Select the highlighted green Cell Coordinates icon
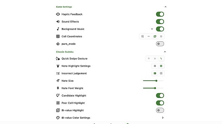Viewport: 222px width, 124px height. pos(155,37)
